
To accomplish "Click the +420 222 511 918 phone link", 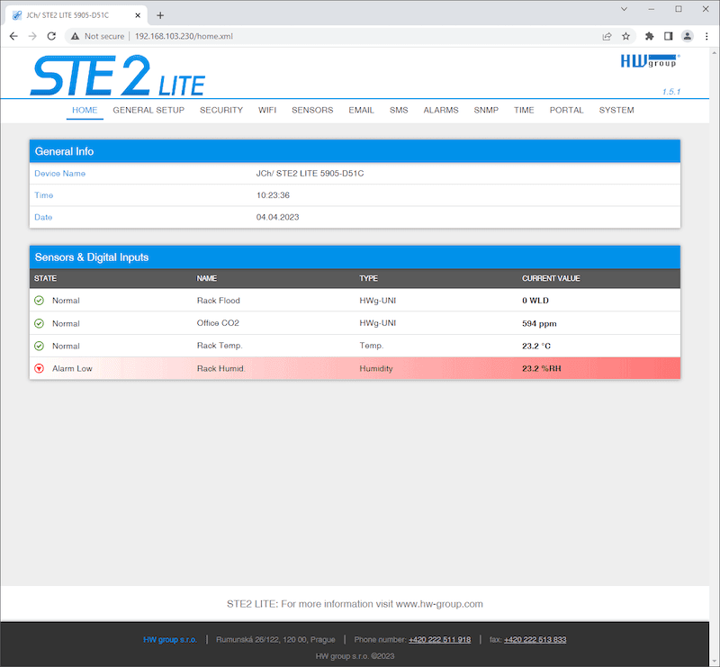I will [x=439, y=640].
